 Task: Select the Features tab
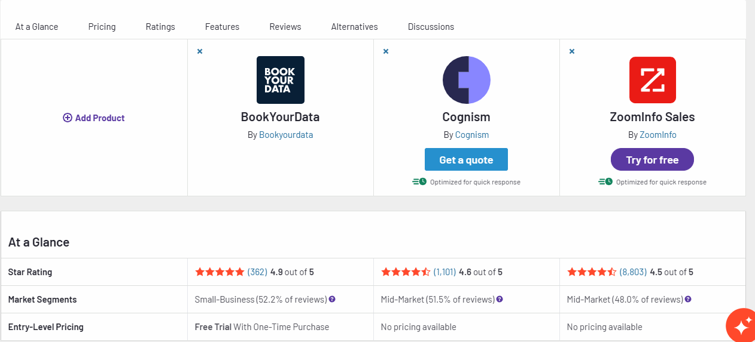tap(222, 26)
